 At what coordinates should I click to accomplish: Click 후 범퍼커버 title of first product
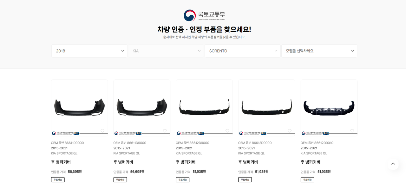pos(61,162)
